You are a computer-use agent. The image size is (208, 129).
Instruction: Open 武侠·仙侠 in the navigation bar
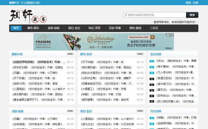(54, 28)
